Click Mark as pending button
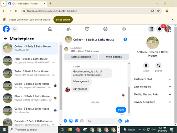Image resolution: width=177 pixels, height=133 pixels. pos(81,57)
